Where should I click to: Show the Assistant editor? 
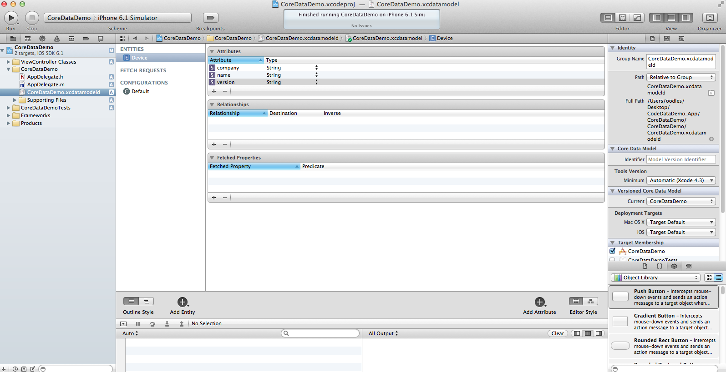[623, 18]
